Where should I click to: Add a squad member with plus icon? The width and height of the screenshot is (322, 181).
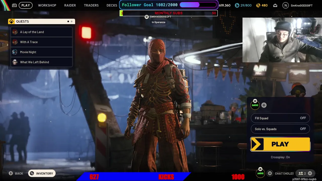click(264, 105)
